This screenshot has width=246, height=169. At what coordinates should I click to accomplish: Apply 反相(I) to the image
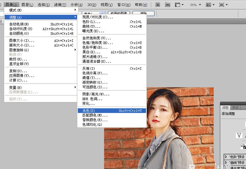click(x=112, y=69)
